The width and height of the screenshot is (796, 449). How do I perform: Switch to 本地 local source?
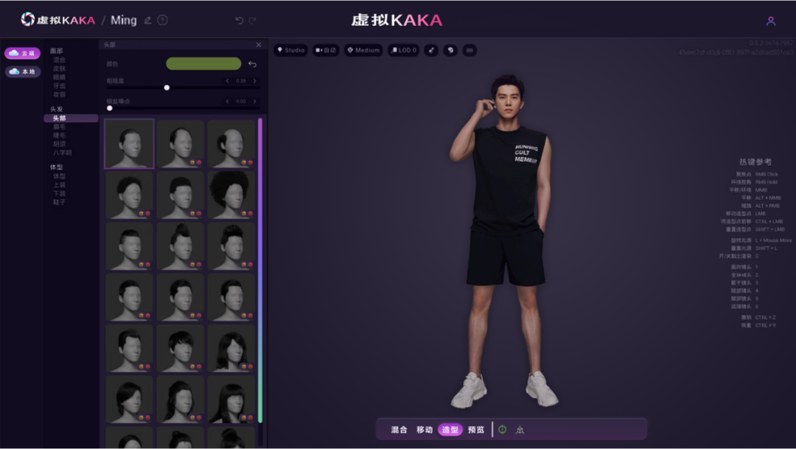[22, 72]
